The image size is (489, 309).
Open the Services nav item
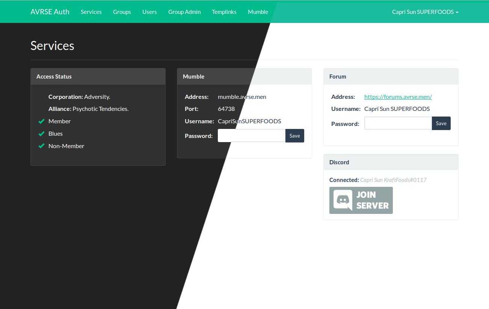point(91,12)
